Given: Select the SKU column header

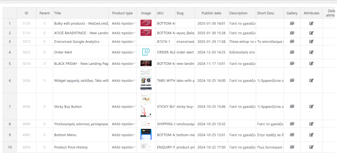Looking at the screenshot, I should point(160,13).
